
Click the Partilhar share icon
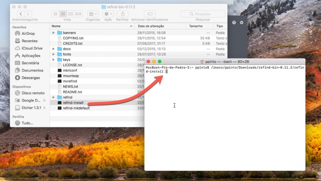tap(122, 14)
